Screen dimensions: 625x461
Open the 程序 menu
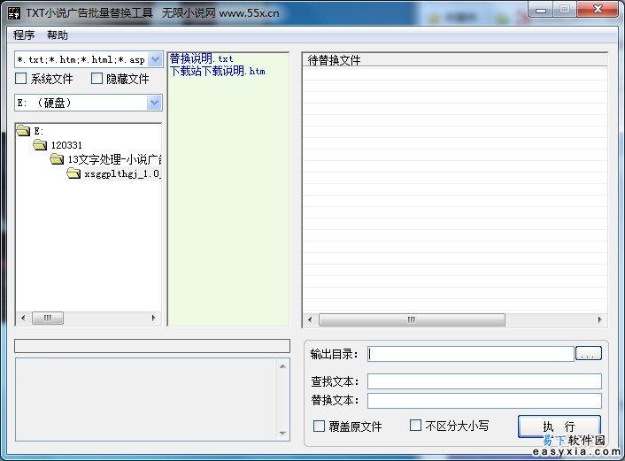pos(24,35)
